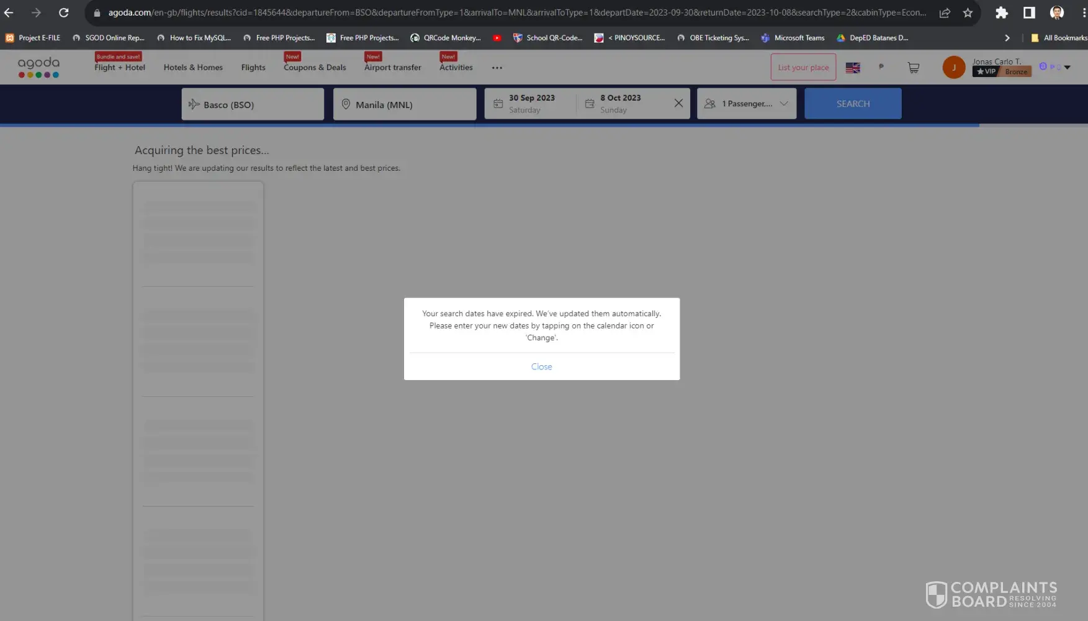Click the Agoda logo

38,67
